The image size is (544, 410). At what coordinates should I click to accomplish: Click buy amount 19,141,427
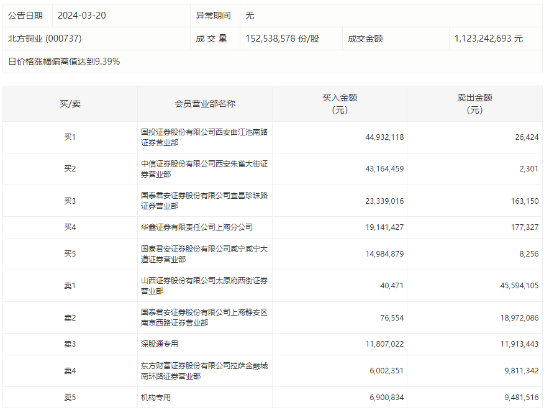pos(384,227)
